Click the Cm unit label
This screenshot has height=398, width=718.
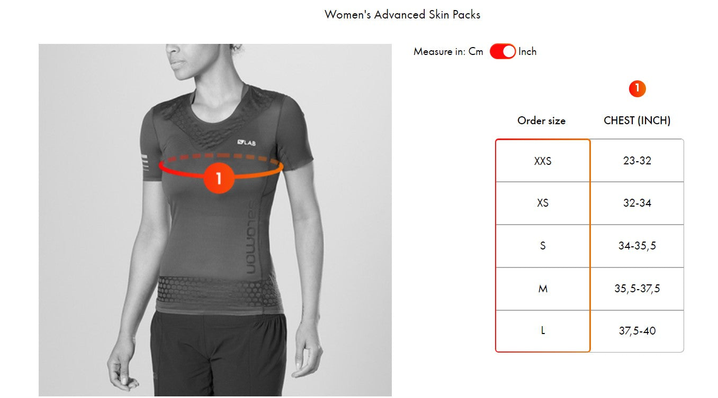coord(476,52)
